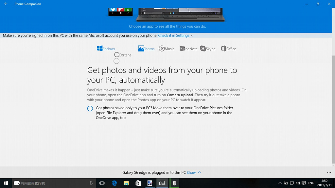Show hidden system tray icons
Viewport: 335px width, 188px height.
pyautogui.click(x=280, y=183)
